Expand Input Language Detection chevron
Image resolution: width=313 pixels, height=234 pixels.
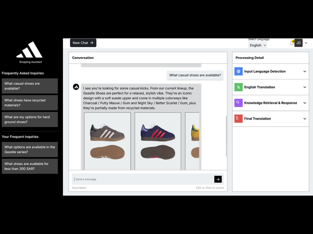305,71
